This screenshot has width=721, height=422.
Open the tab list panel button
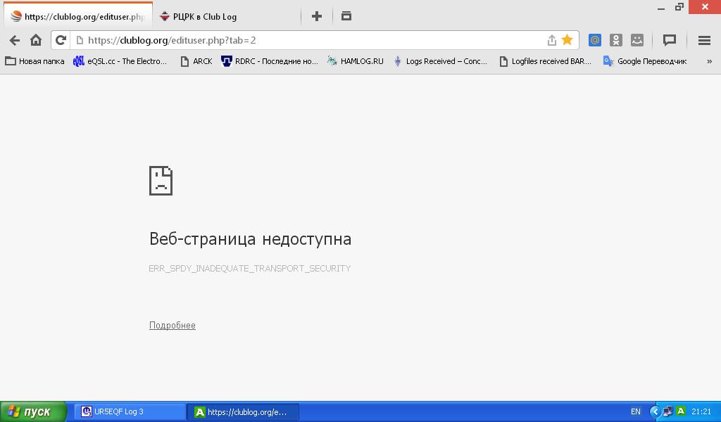tap(346, 15)
